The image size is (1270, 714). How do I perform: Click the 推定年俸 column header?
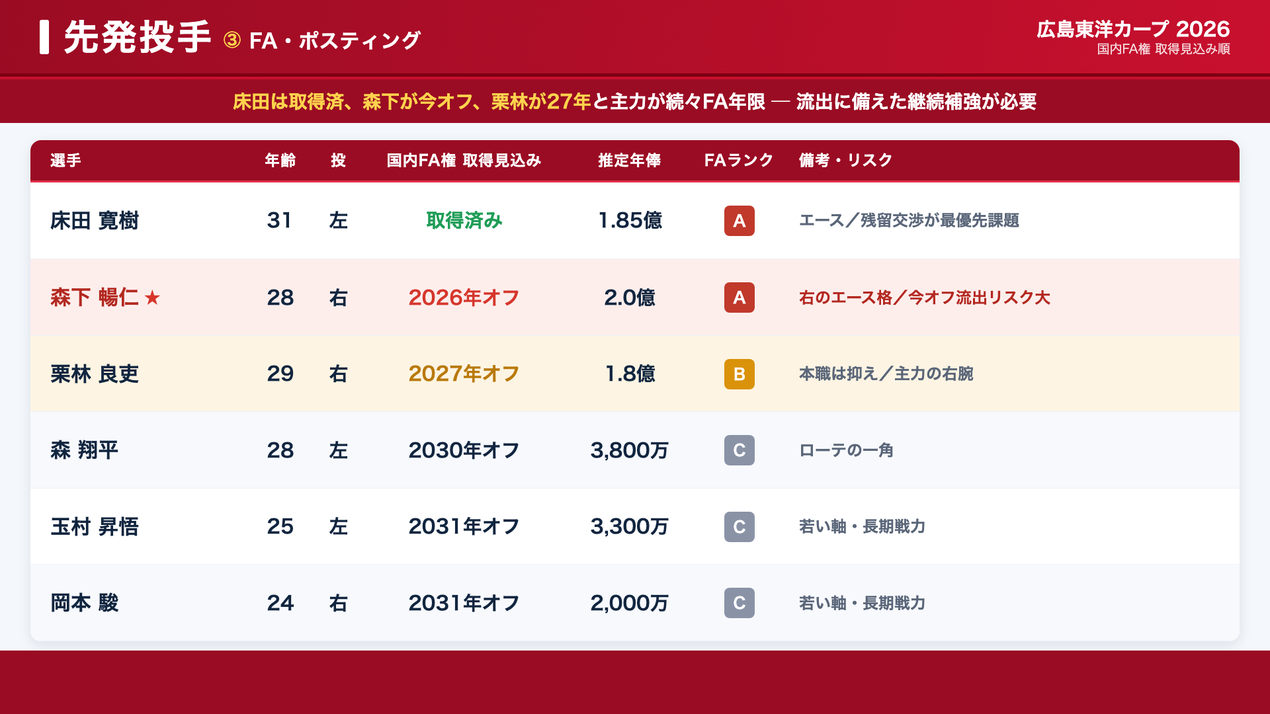pyautogui.click(x=629, y=161)
